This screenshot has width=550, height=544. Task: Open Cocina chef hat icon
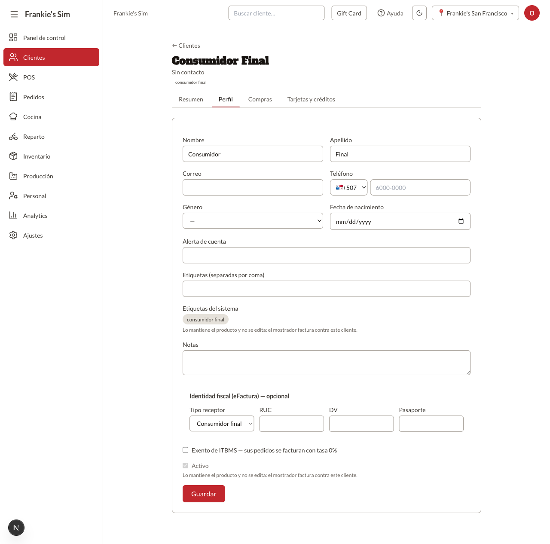(13, 117)
